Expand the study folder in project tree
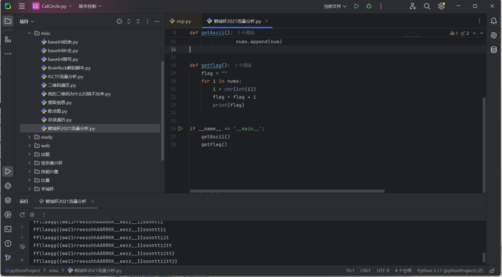The image size is (502, 277). [x=29, y=137]
